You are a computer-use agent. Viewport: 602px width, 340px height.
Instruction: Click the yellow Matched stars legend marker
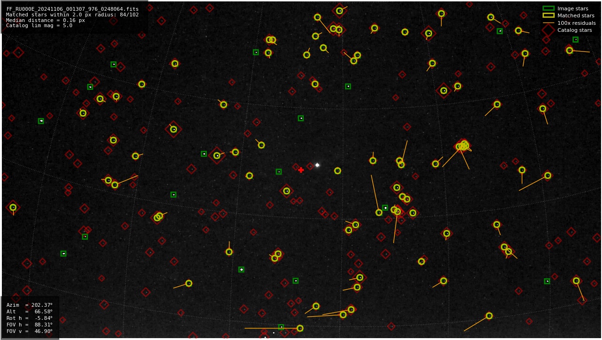[x=548, y=15]
